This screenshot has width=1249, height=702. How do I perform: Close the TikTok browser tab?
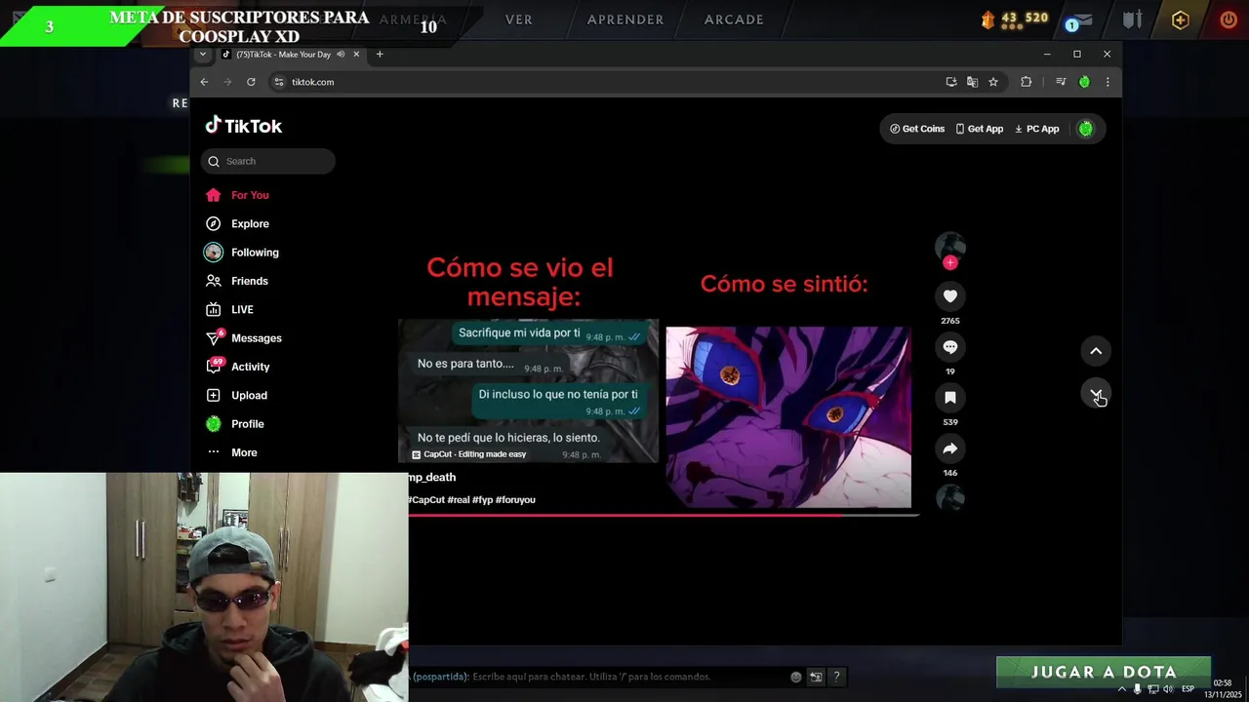(356, 55)
